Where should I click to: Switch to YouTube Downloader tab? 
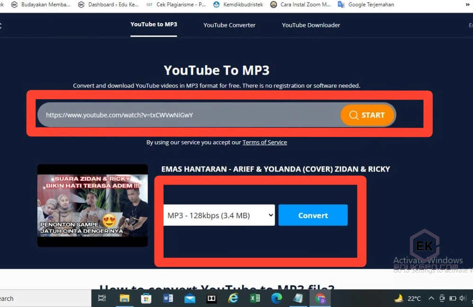311,25
